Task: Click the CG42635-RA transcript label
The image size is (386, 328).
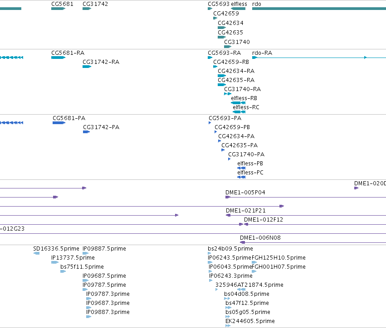Action: [x=236, y=80]
